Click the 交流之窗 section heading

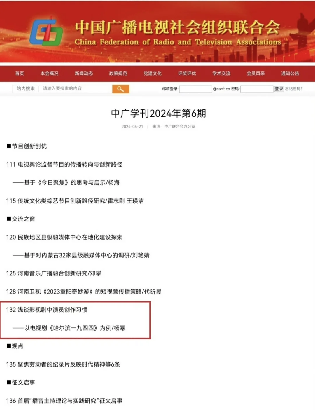point(21,219)
